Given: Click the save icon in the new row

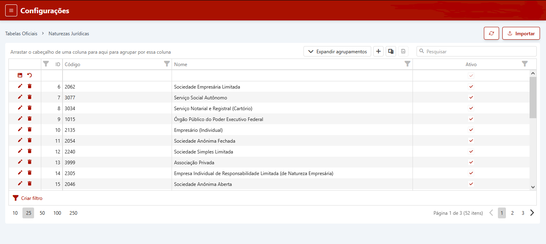Looking at the screenshot, I should pyautogui.click(x=20, y=75).
